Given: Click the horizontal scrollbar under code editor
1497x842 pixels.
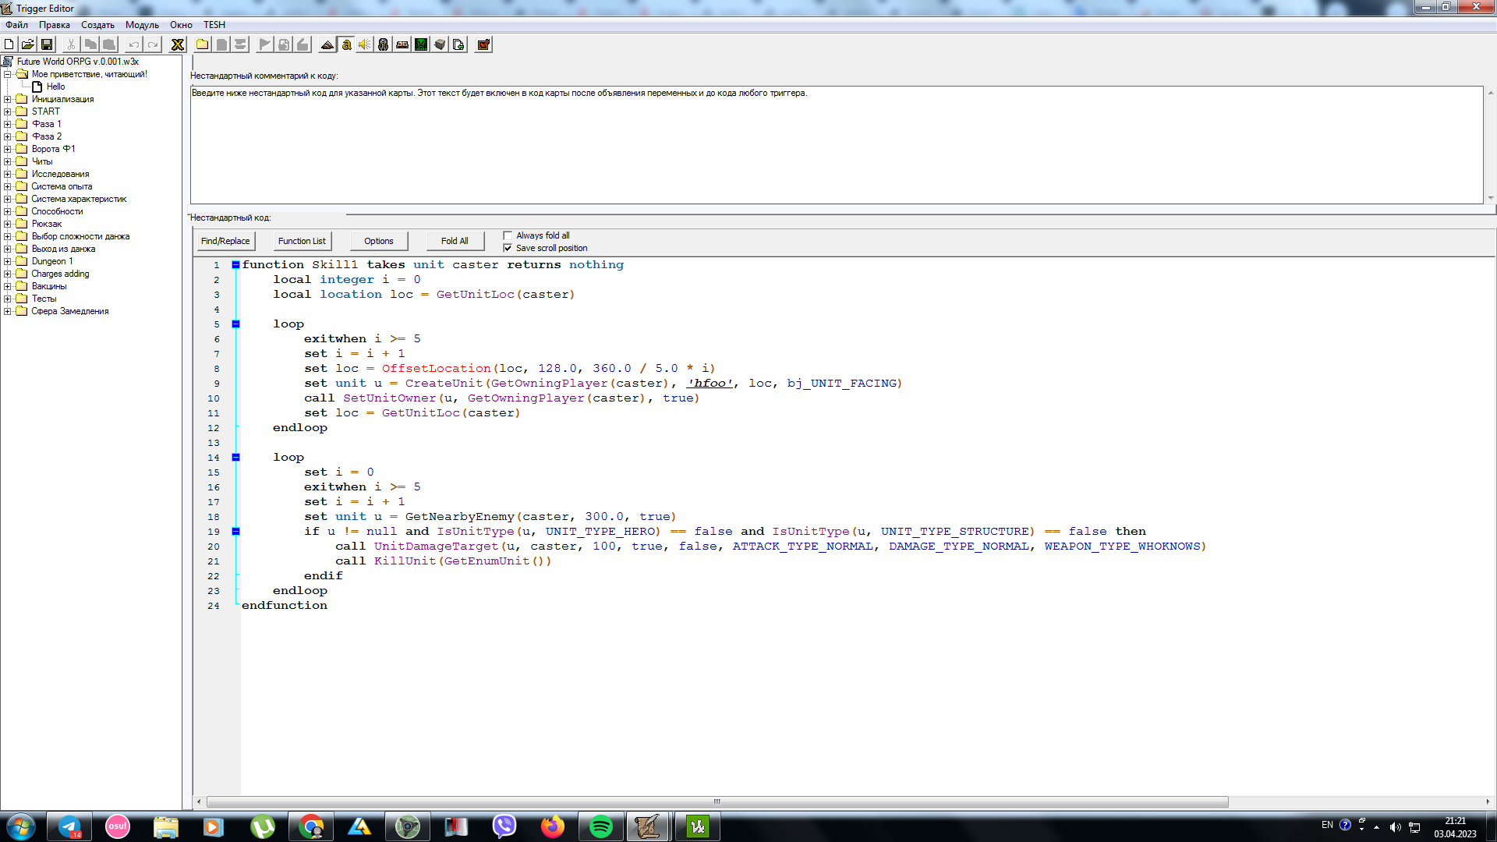Looking at the screenshot, I should (717, 801).
